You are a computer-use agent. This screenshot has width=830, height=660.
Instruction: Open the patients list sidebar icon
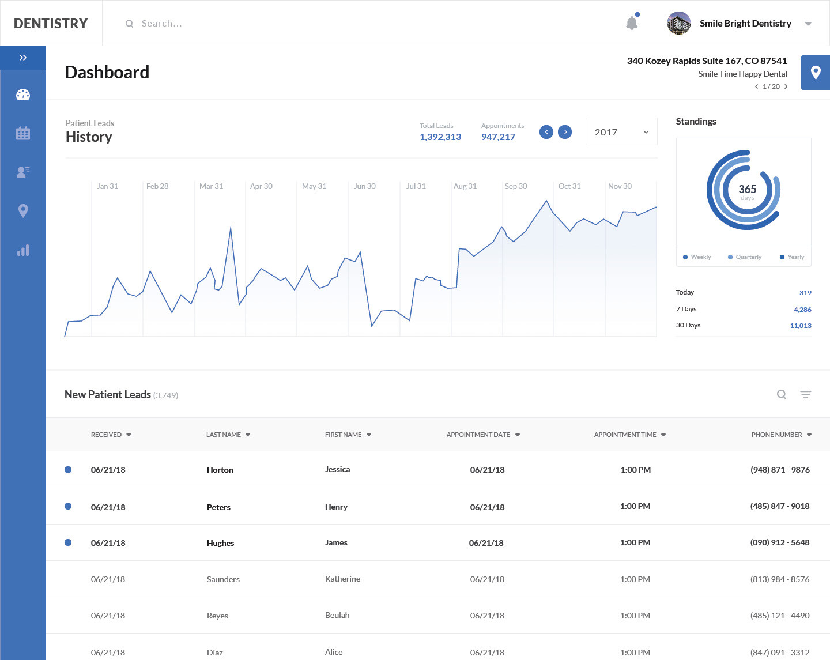(23, 172)
